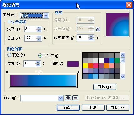Select the 自定义 custom radio button

tap(40, 56)
